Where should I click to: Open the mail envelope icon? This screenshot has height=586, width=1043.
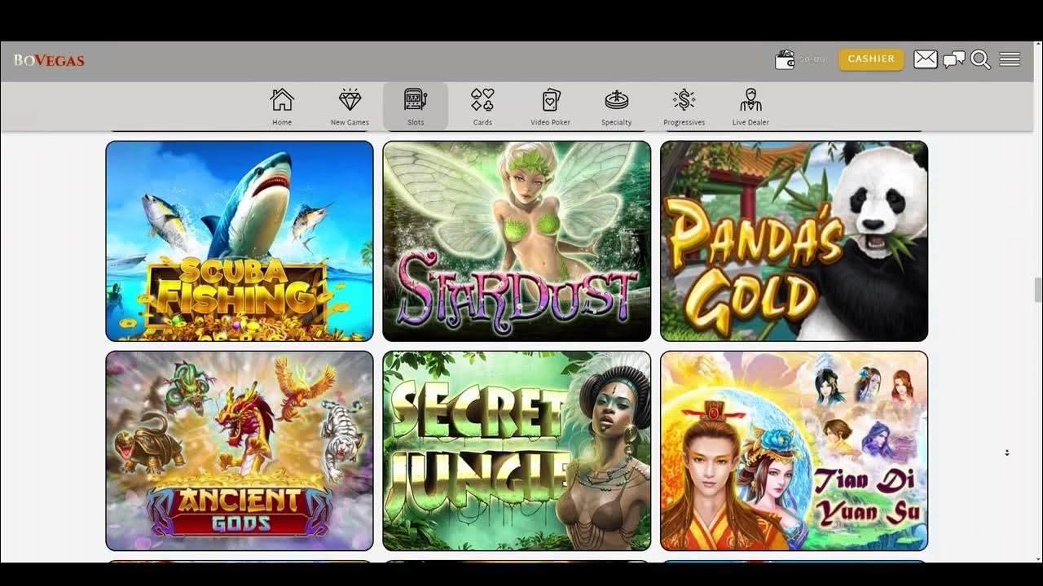[x=925, y=59]
